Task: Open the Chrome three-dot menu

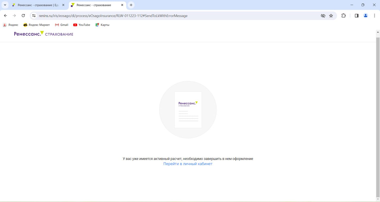Action: click(x=375, y=16)
